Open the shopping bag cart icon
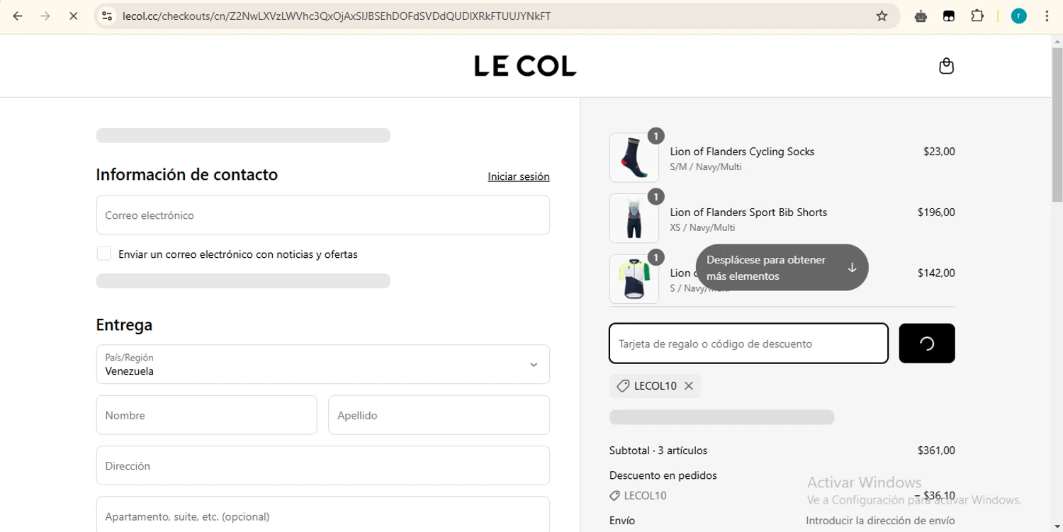 pos(946,66)
